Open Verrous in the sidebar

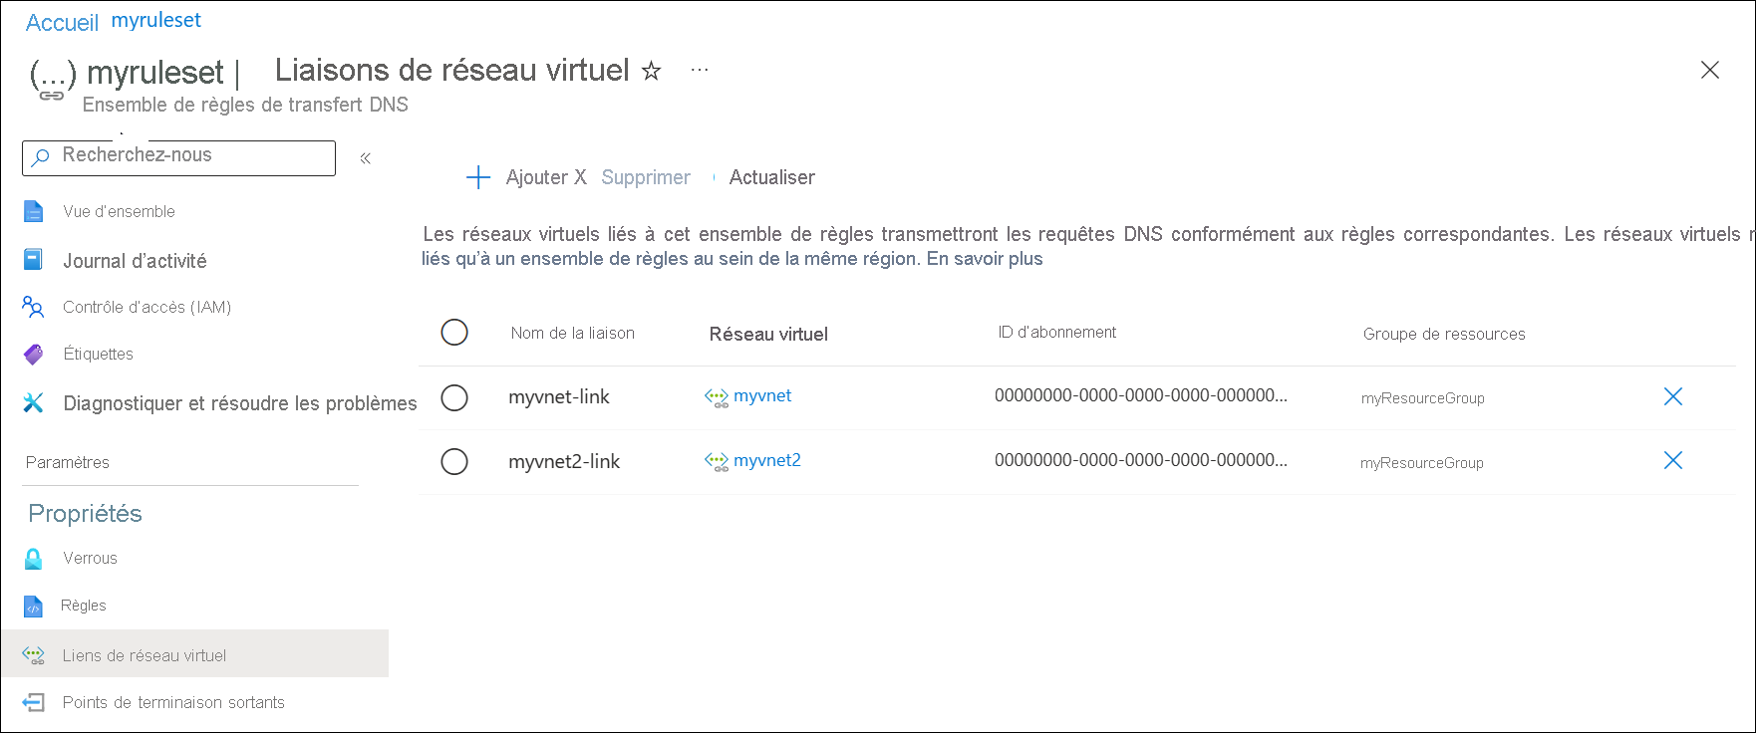90,558
